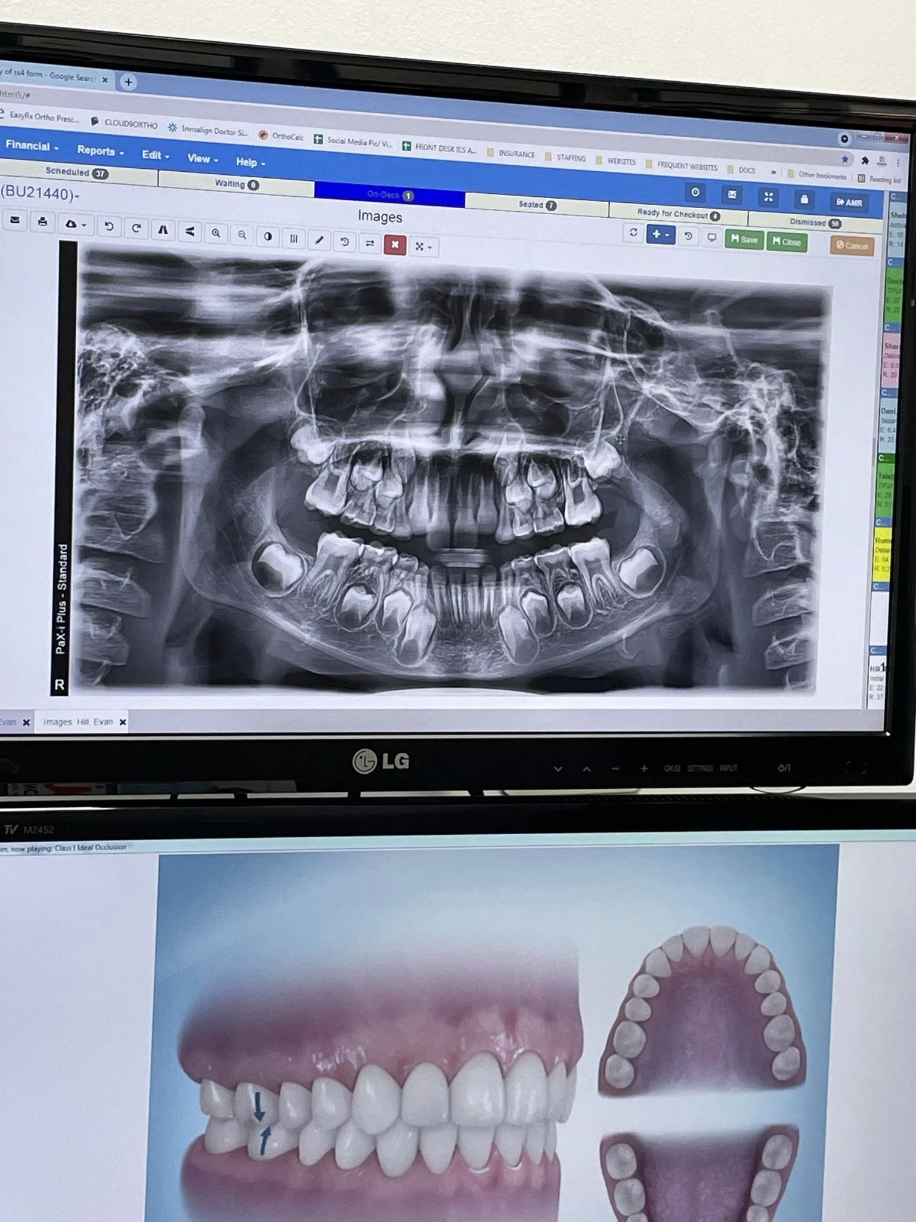Click the AMR button
This screenshot has width=916, height=1222.
tap(849, 202)
